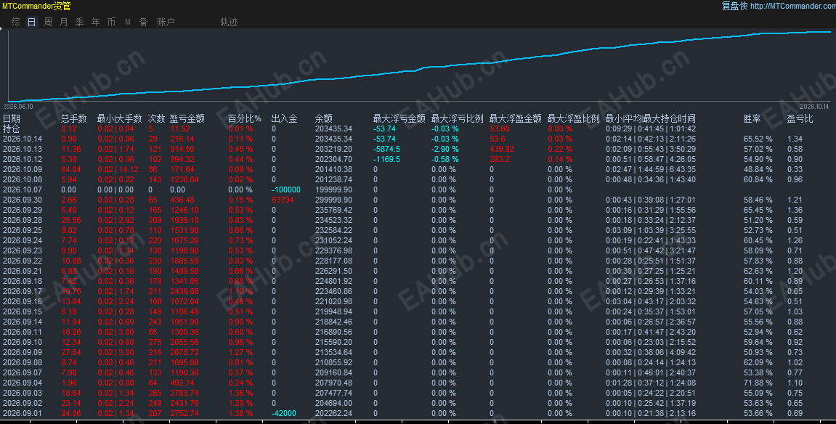Select the 持仓 row label
Image resolution: width=836 pixels, height=424 pixels.
[11, 129]
